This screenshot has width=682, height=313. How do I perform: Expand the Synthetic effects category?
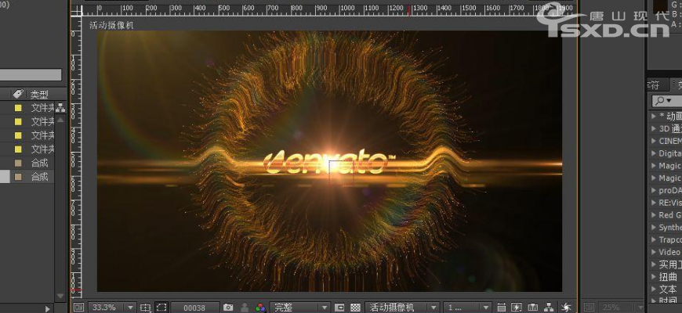pos(653,228)
